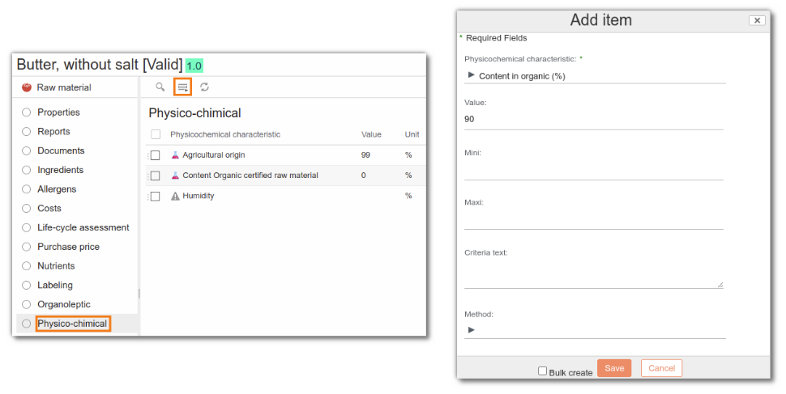Click flask icon beside Content Organic certified
The height and width of the screenshot is (394, 786).
pos(175,176)
